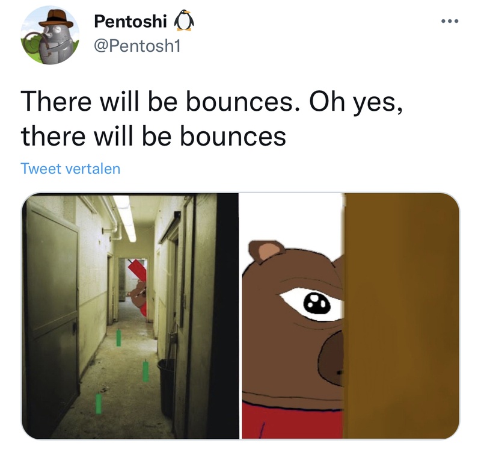Click the Tweet vertalen translate link

(x=70, y=169)
